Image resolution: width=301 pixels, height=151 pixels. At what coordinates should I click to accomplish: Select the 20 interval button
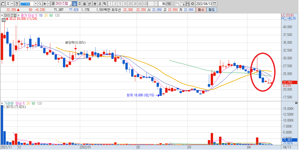click(x=130, y=3)
